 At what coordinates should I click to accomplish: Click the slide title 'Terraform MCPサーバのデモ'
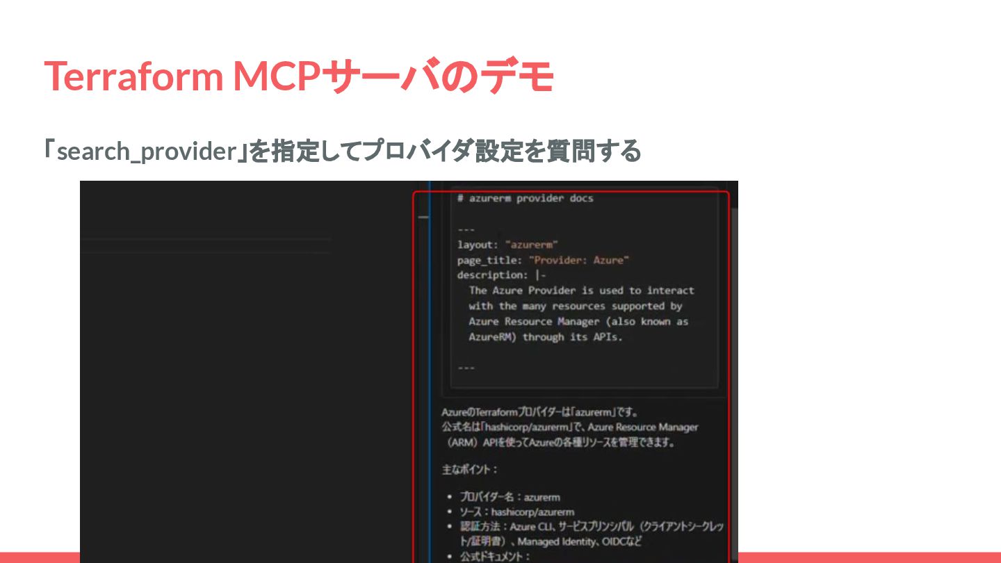pos(298,76)
